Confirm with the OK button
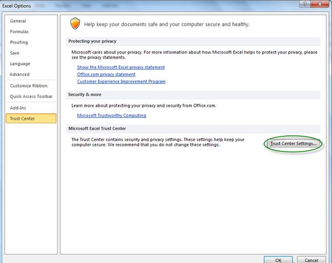 click(x=278, y=260)
